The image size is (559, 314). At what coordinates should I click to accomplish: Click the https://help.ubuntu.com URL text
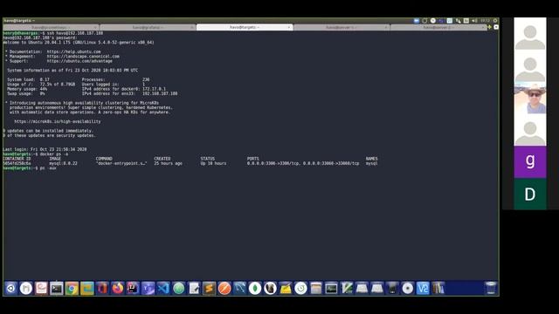point(73,51)
